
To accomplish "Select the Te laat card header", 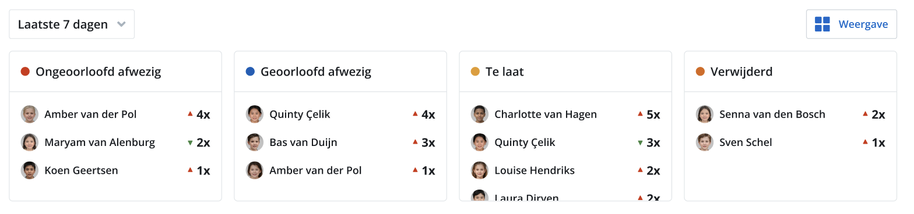I will pyautogui.click(x=565, y=72).
